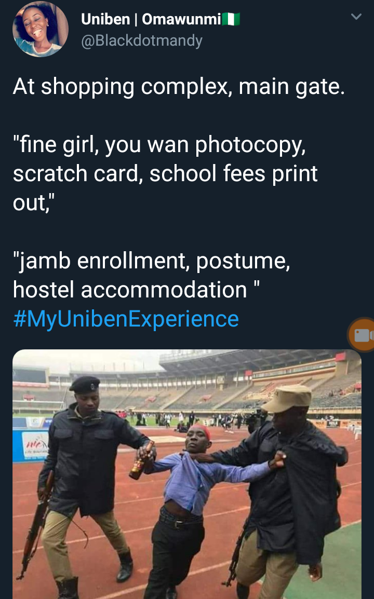Open Omawunmi's round profile avatar
The image size is (374, 599).
point(41,30)
